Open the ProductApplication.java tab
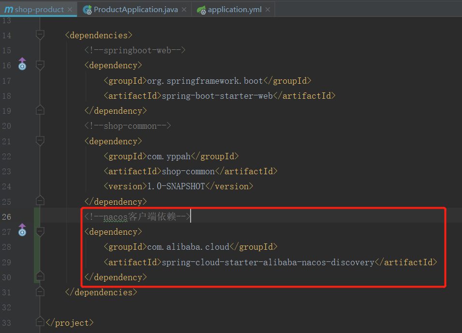Screen dimensions: 462x333 tap(134, 9)
